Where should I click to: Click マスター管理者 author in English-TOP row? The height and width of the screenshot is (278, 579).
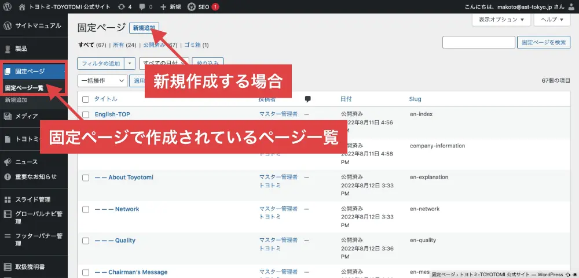click(278, 114)
